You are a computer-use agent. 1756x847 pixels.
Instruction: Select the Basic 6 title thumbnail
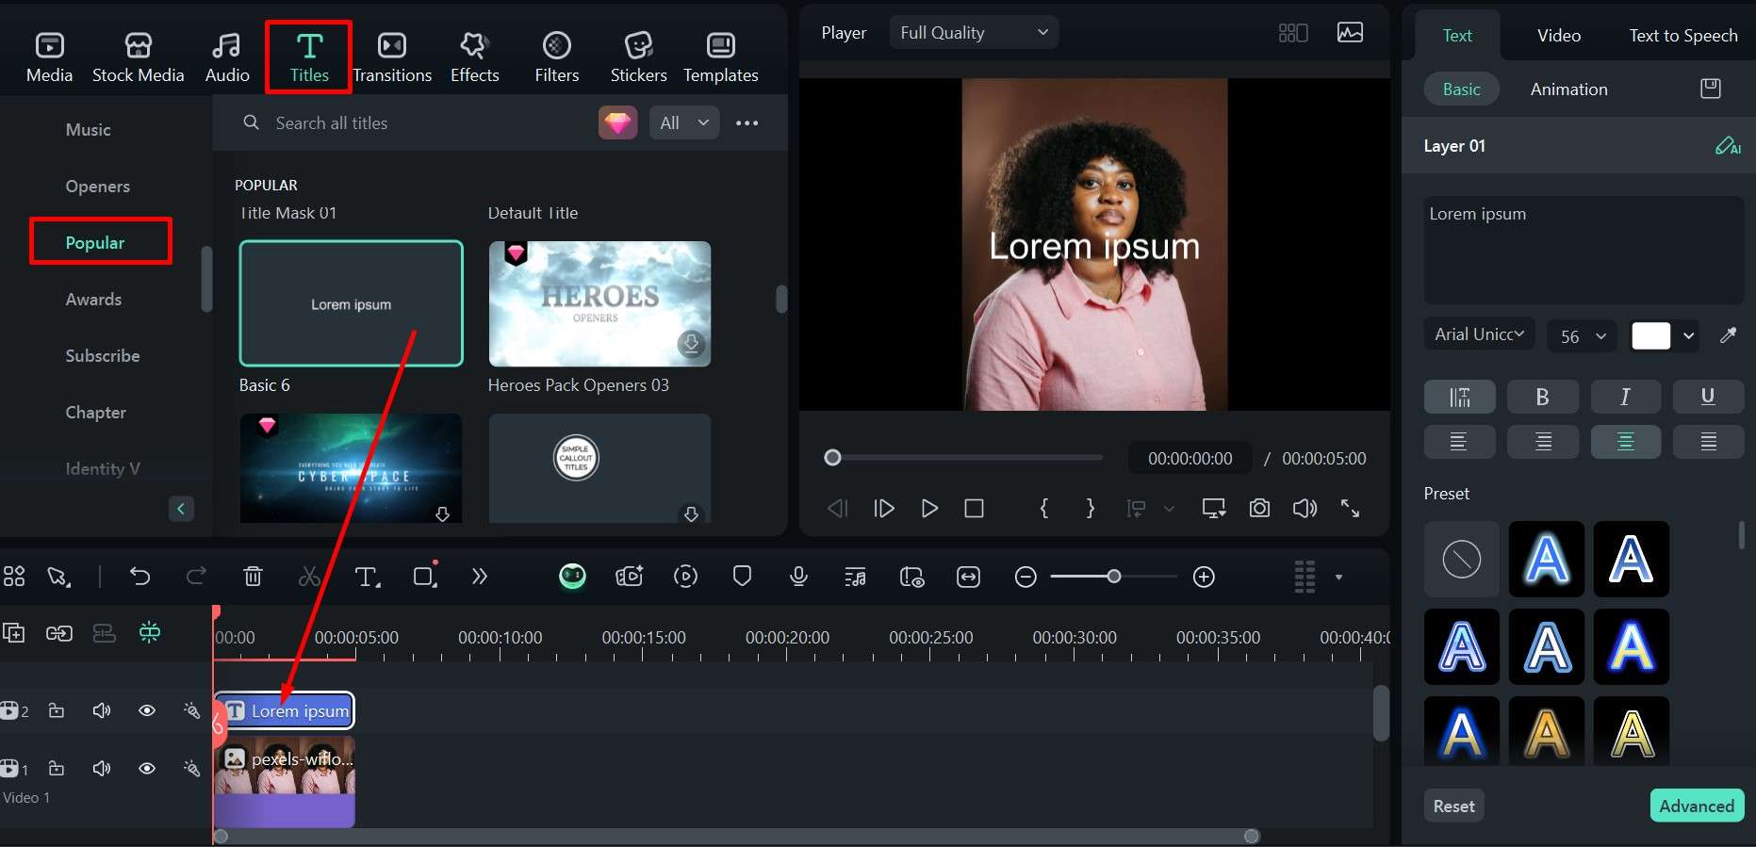pyautogui.click(x=352, y=303)
